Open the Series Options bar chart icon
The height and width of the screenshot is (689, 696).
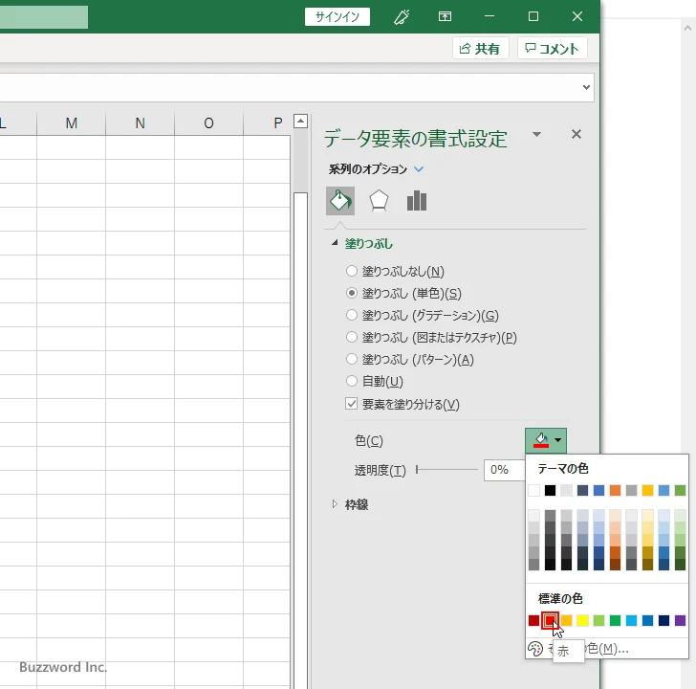pyautogui.click(x=417, y=201)
